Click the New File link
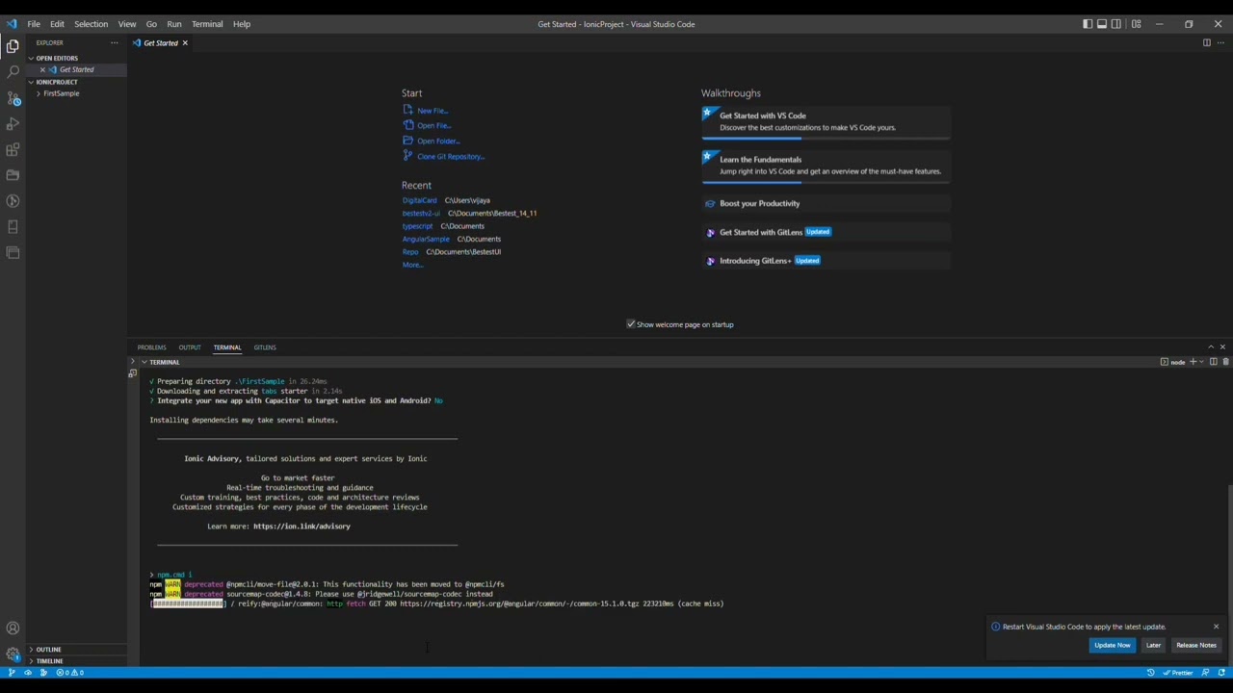The height and width of the screenshot is (693, 1233). (425, 111)
